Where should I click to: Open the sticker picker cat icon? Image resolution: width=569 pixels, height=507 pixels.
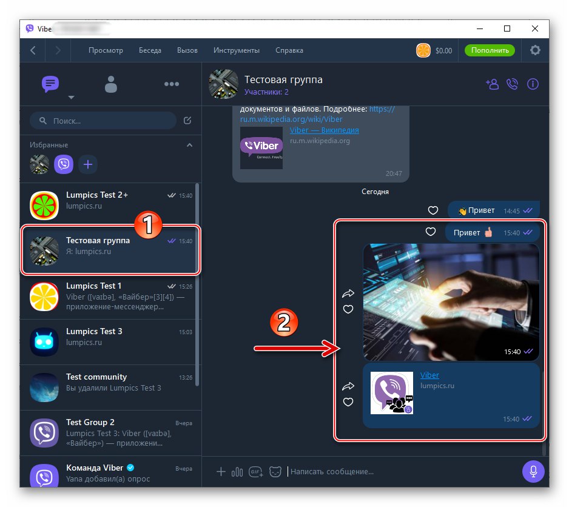pyautogui.click(x=275, y=471)
